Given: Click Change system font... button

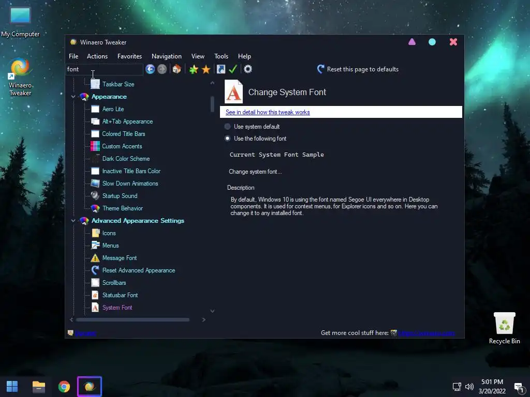Looking at the screenshot, I should point(255,172).
